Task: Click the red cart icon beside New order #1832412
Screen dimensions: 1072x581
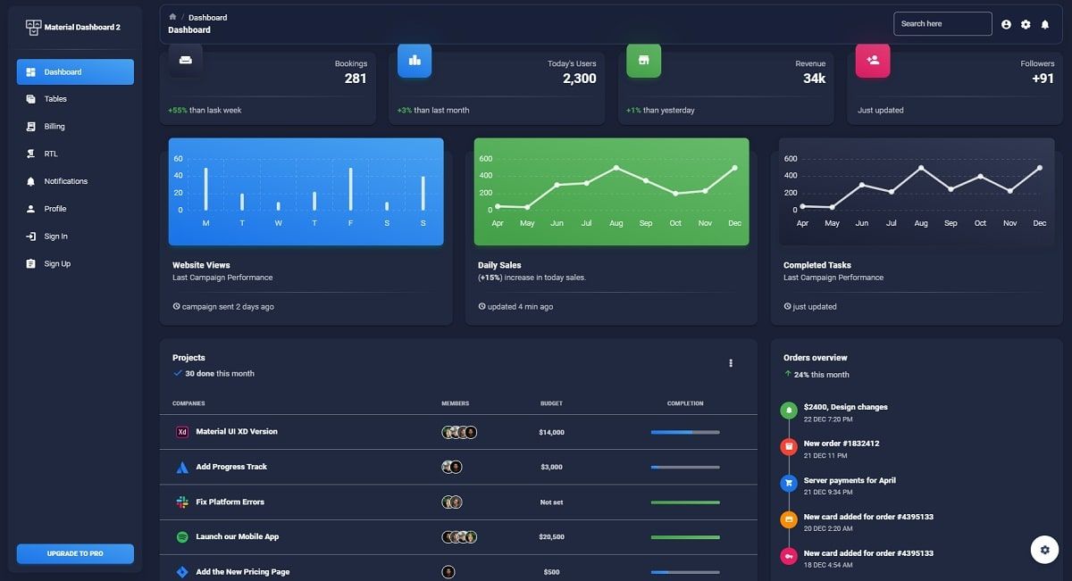Action: tap(789, 446)
